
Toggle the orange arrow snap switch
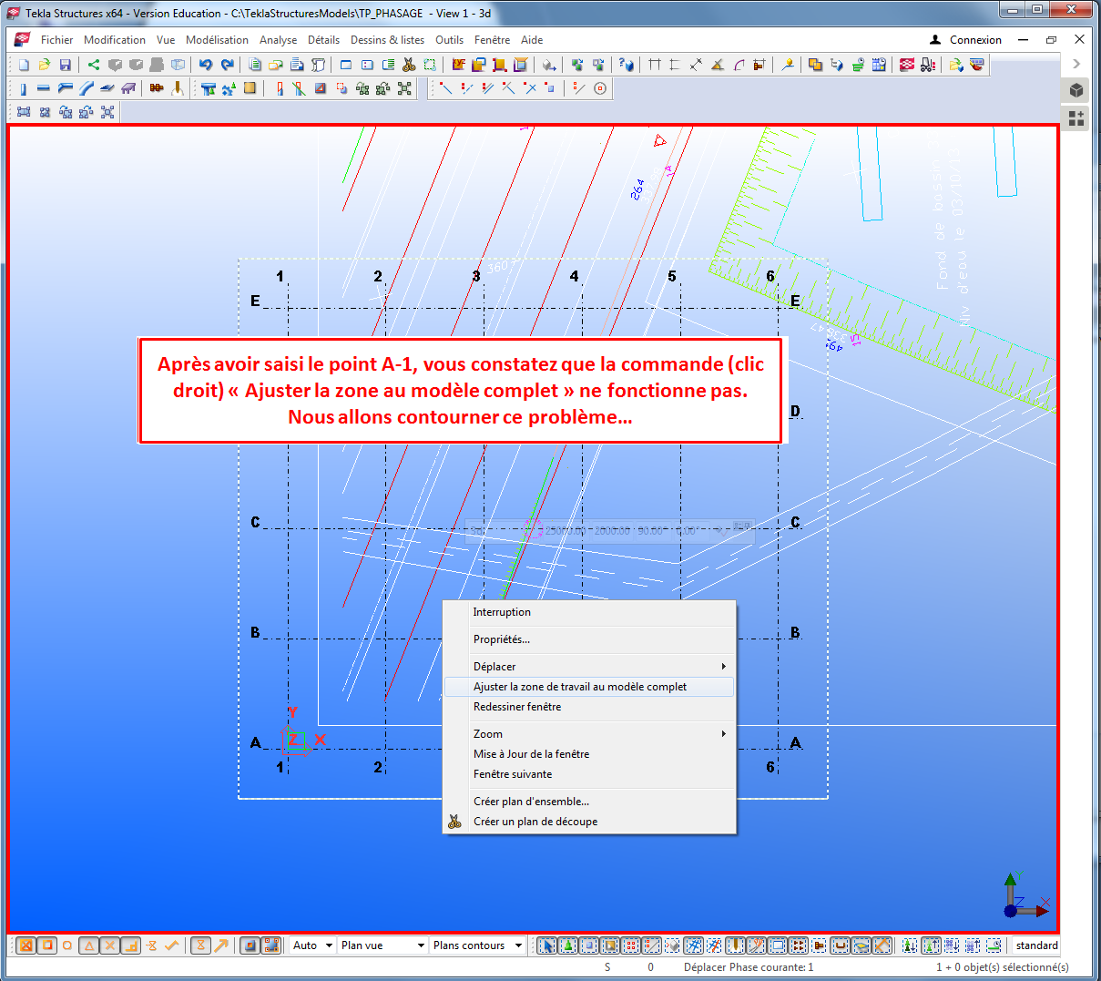pyautogui.click(x=221, y=945)
